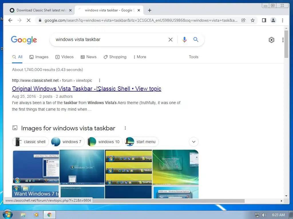Expand image filter chips with chevron
The image size is (293, 219).
[x=194, y=142]
